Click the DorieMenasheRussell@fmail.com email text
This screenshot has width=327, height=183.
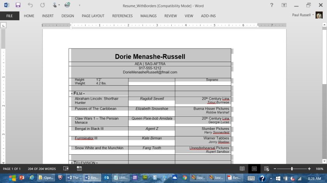(150, 72)
